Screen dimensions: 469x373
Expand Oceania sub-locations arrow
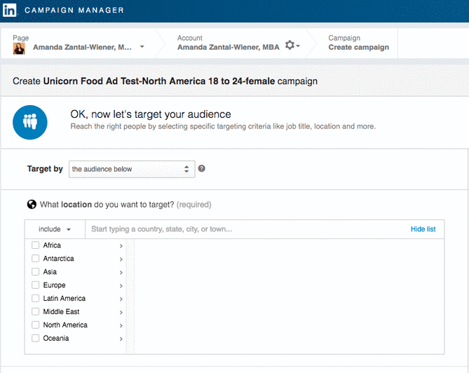coord(121,339)
